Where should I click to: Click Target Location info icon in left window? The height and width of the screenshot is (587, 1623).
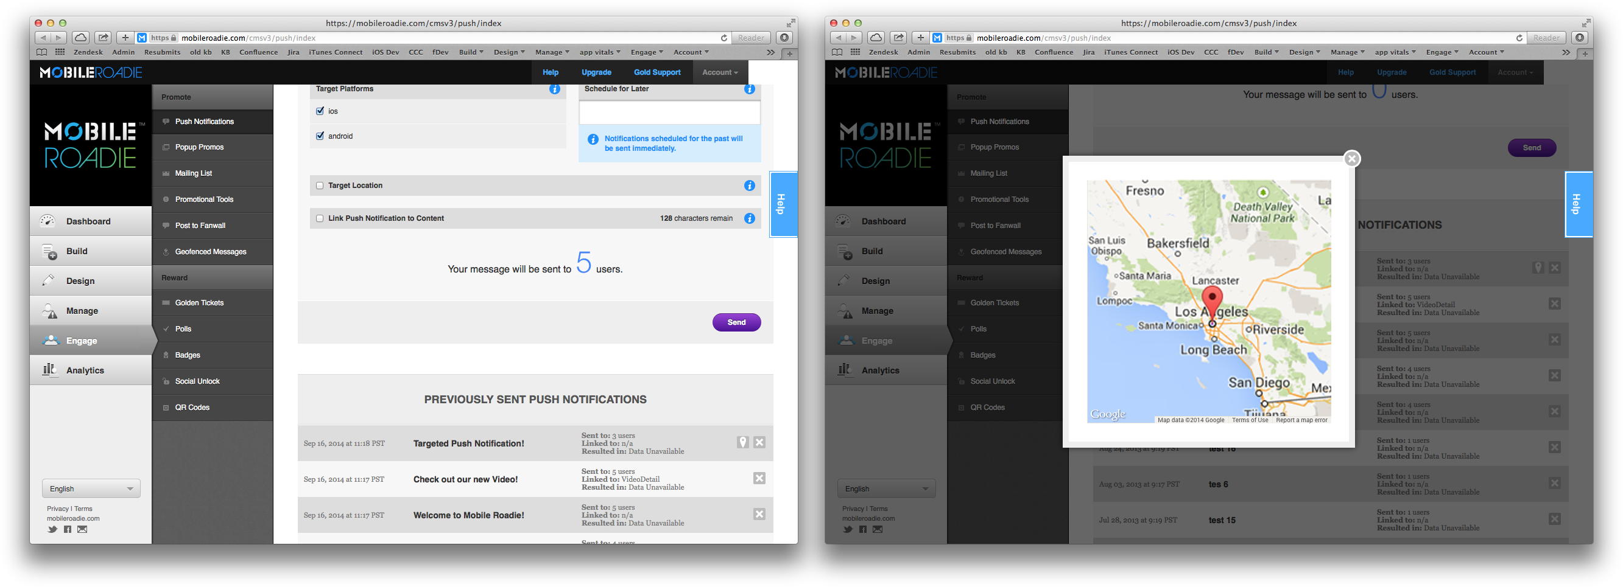(749, 186)
